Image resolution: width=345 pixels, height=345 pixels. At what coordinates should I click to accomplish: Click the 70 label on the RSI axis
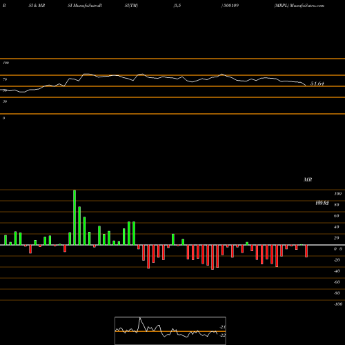click(x=5, y=79)
